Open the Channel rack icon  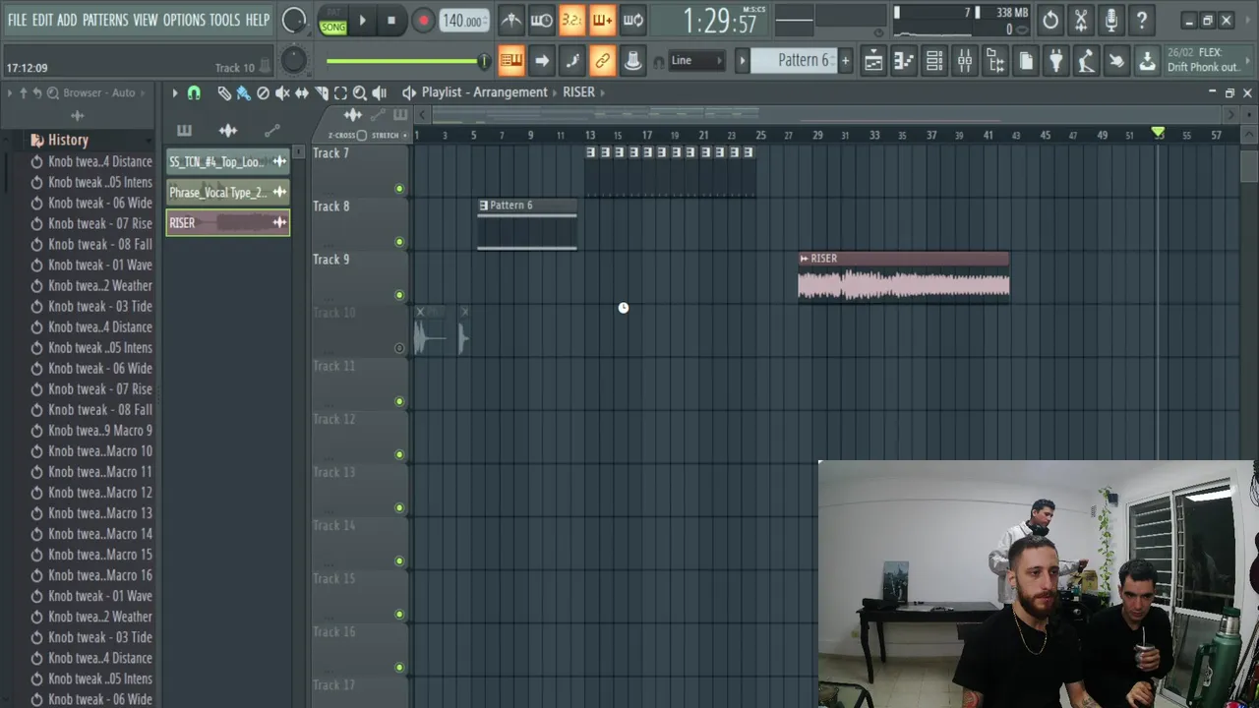(x=934, y=62)
